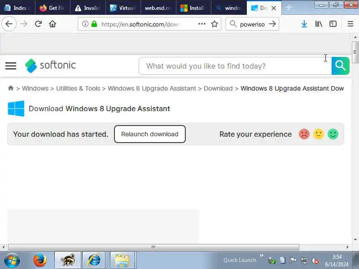This screenshot has height=269, width=359.
Task: Open Windows Explorer folder in taskbar
Action: coord(122,260)
